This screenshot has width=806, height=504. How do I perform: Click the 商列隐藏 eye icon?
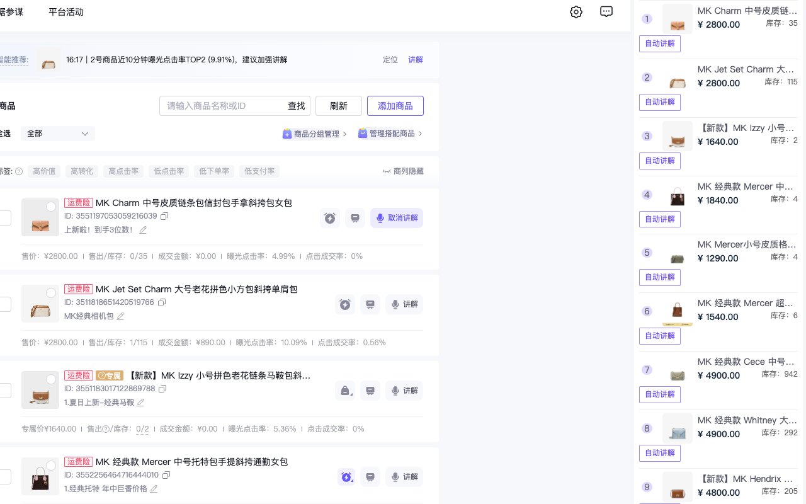coord(387,171)
